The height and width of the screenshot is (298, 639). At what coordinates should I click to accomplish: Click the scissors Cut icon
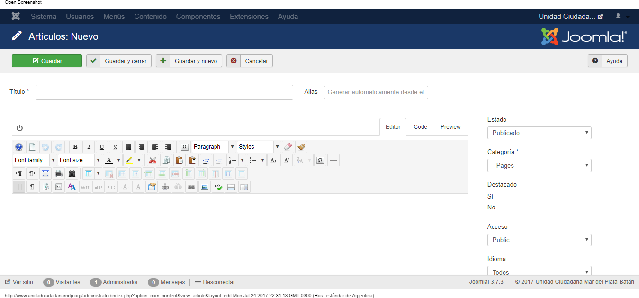[153, 160]
